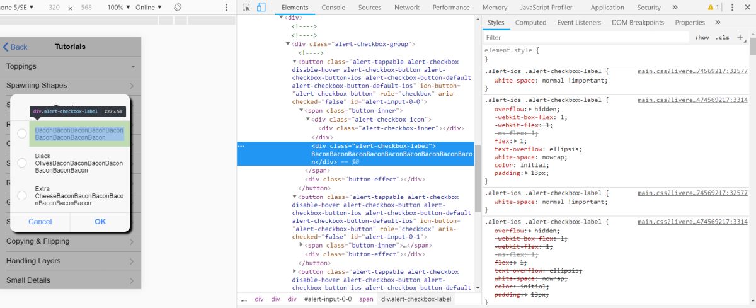Viewport: 756px width, 308px height.
Task: Open the Application panel tab
Action: [x=607, y=8]
